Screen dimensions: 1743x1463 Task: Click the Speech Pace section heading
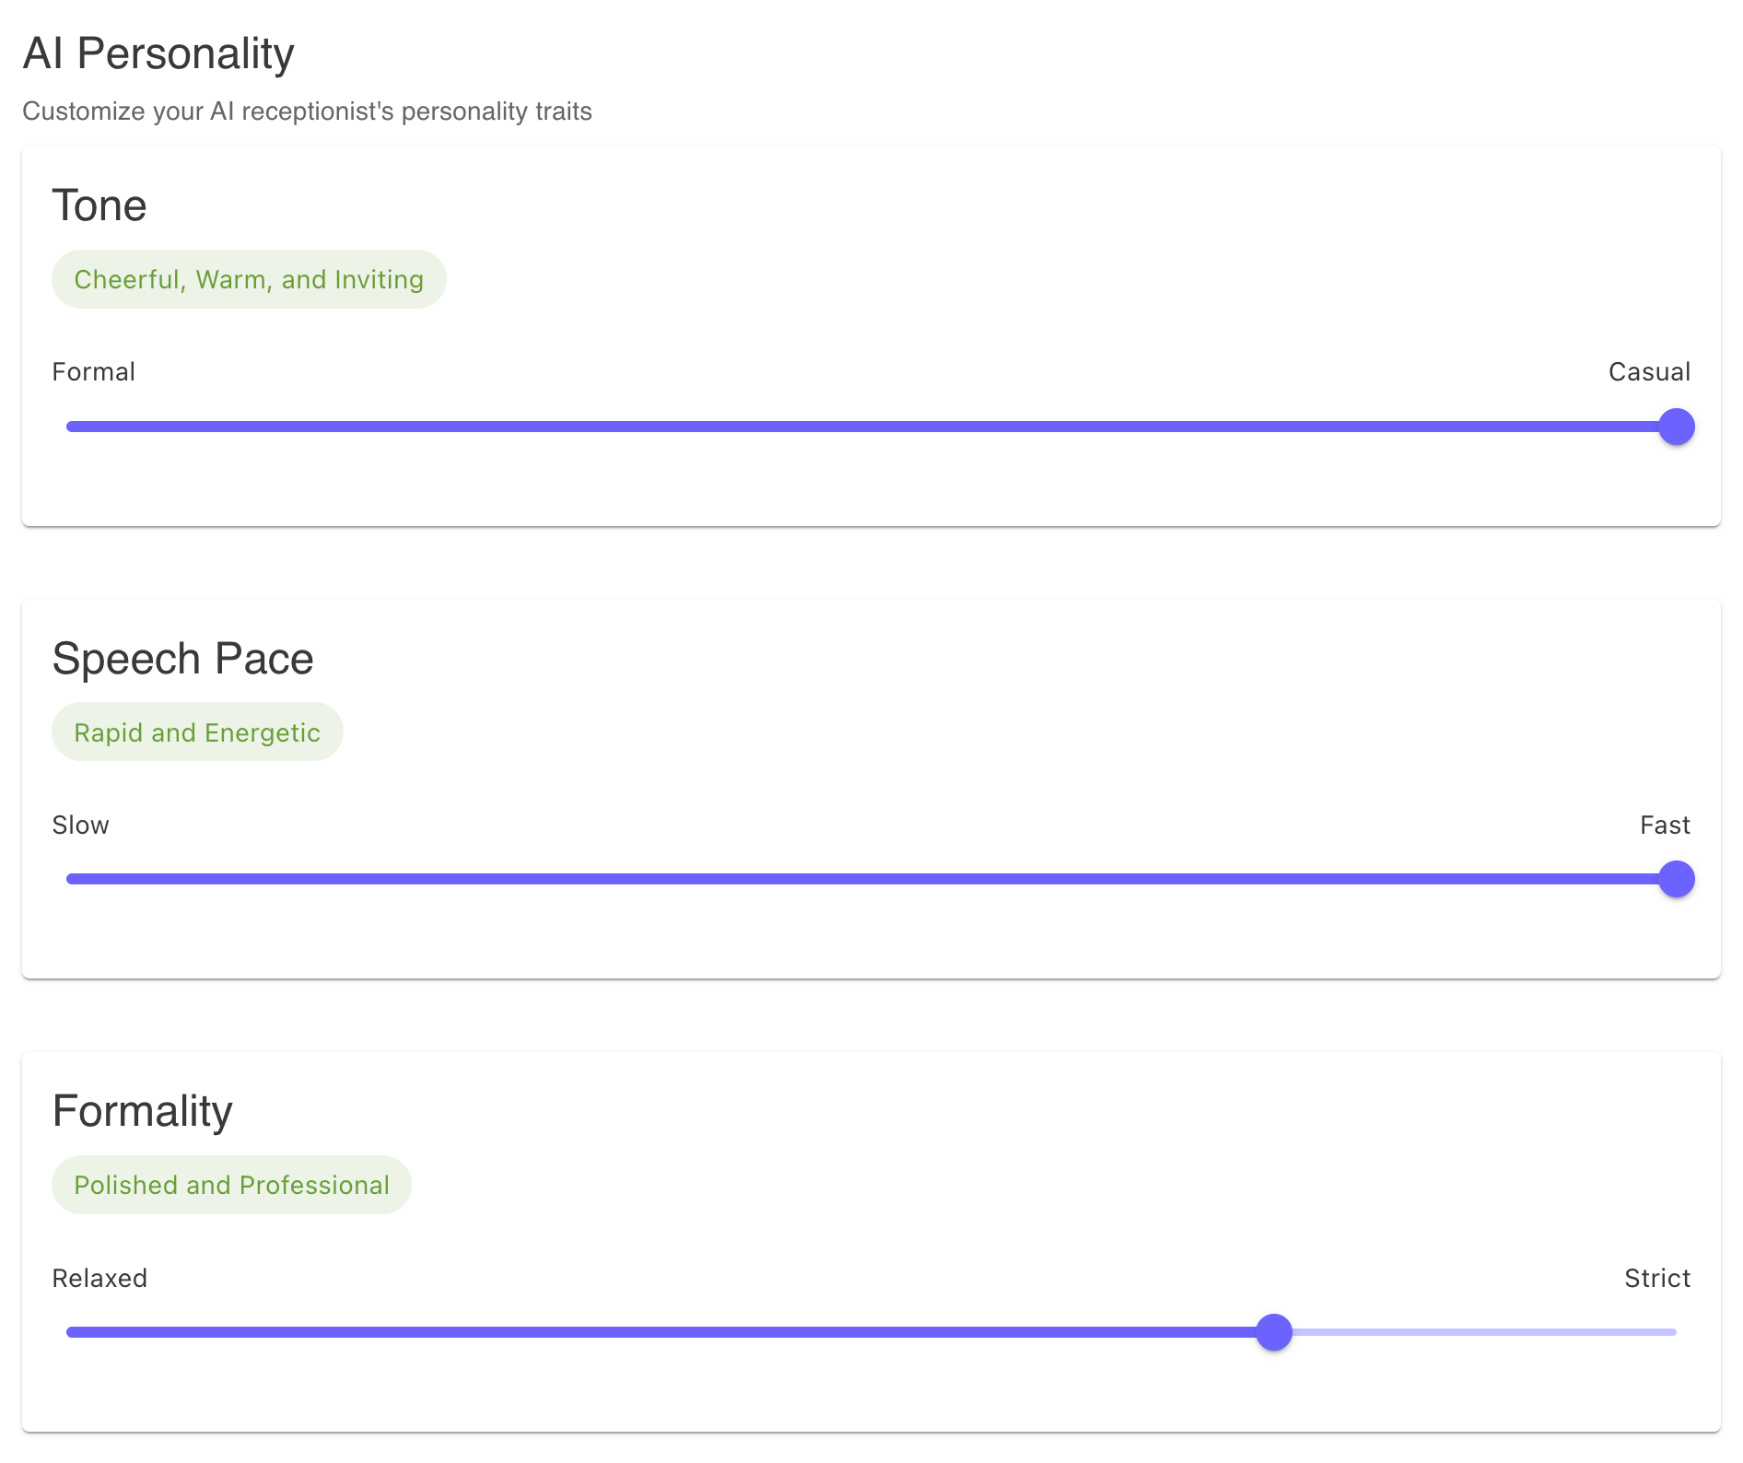tap(182, 658)
